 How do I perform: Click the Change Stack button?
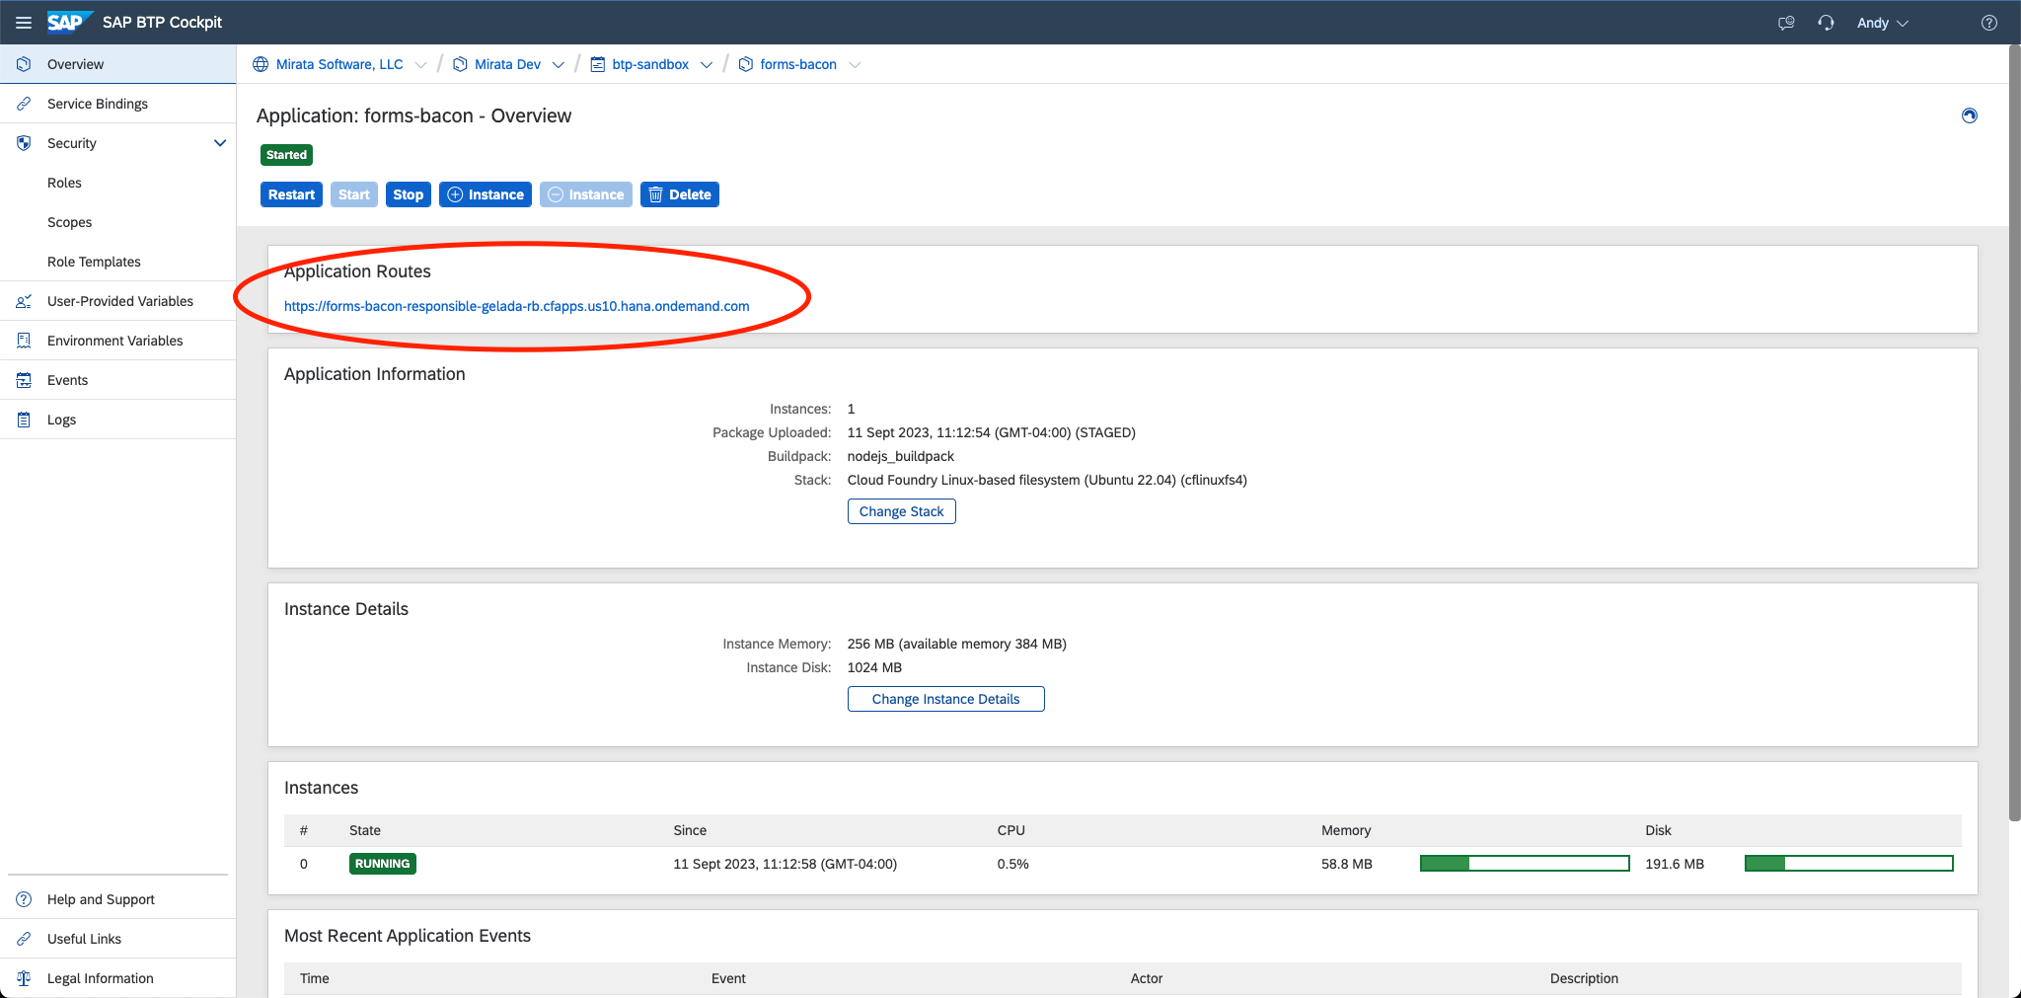click(x=902, y=511)
